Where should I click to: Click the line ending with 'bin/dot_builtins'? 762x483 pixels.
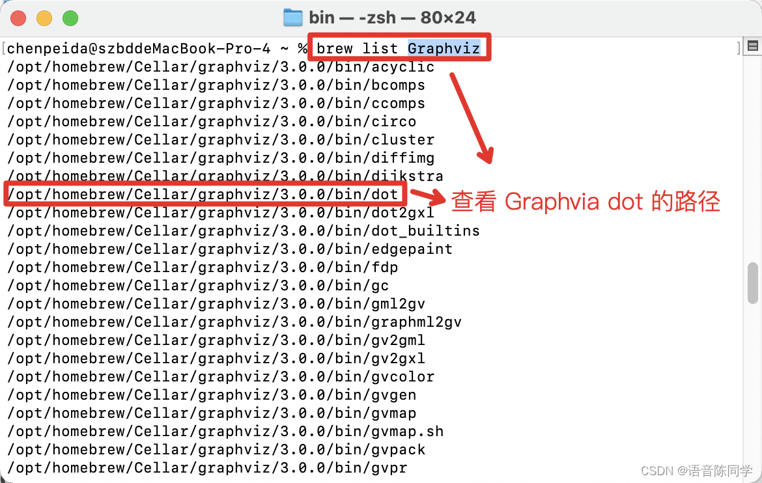pyautogui.click(x=244, y=231)
